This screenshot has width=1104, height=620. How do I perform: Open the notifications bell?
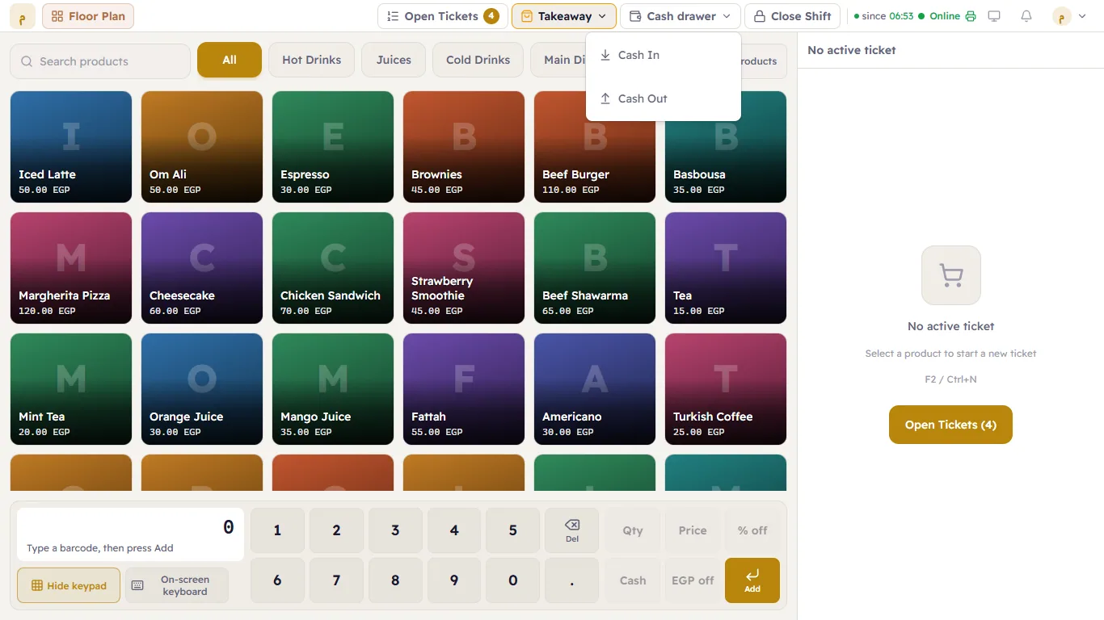[1026, 16]
